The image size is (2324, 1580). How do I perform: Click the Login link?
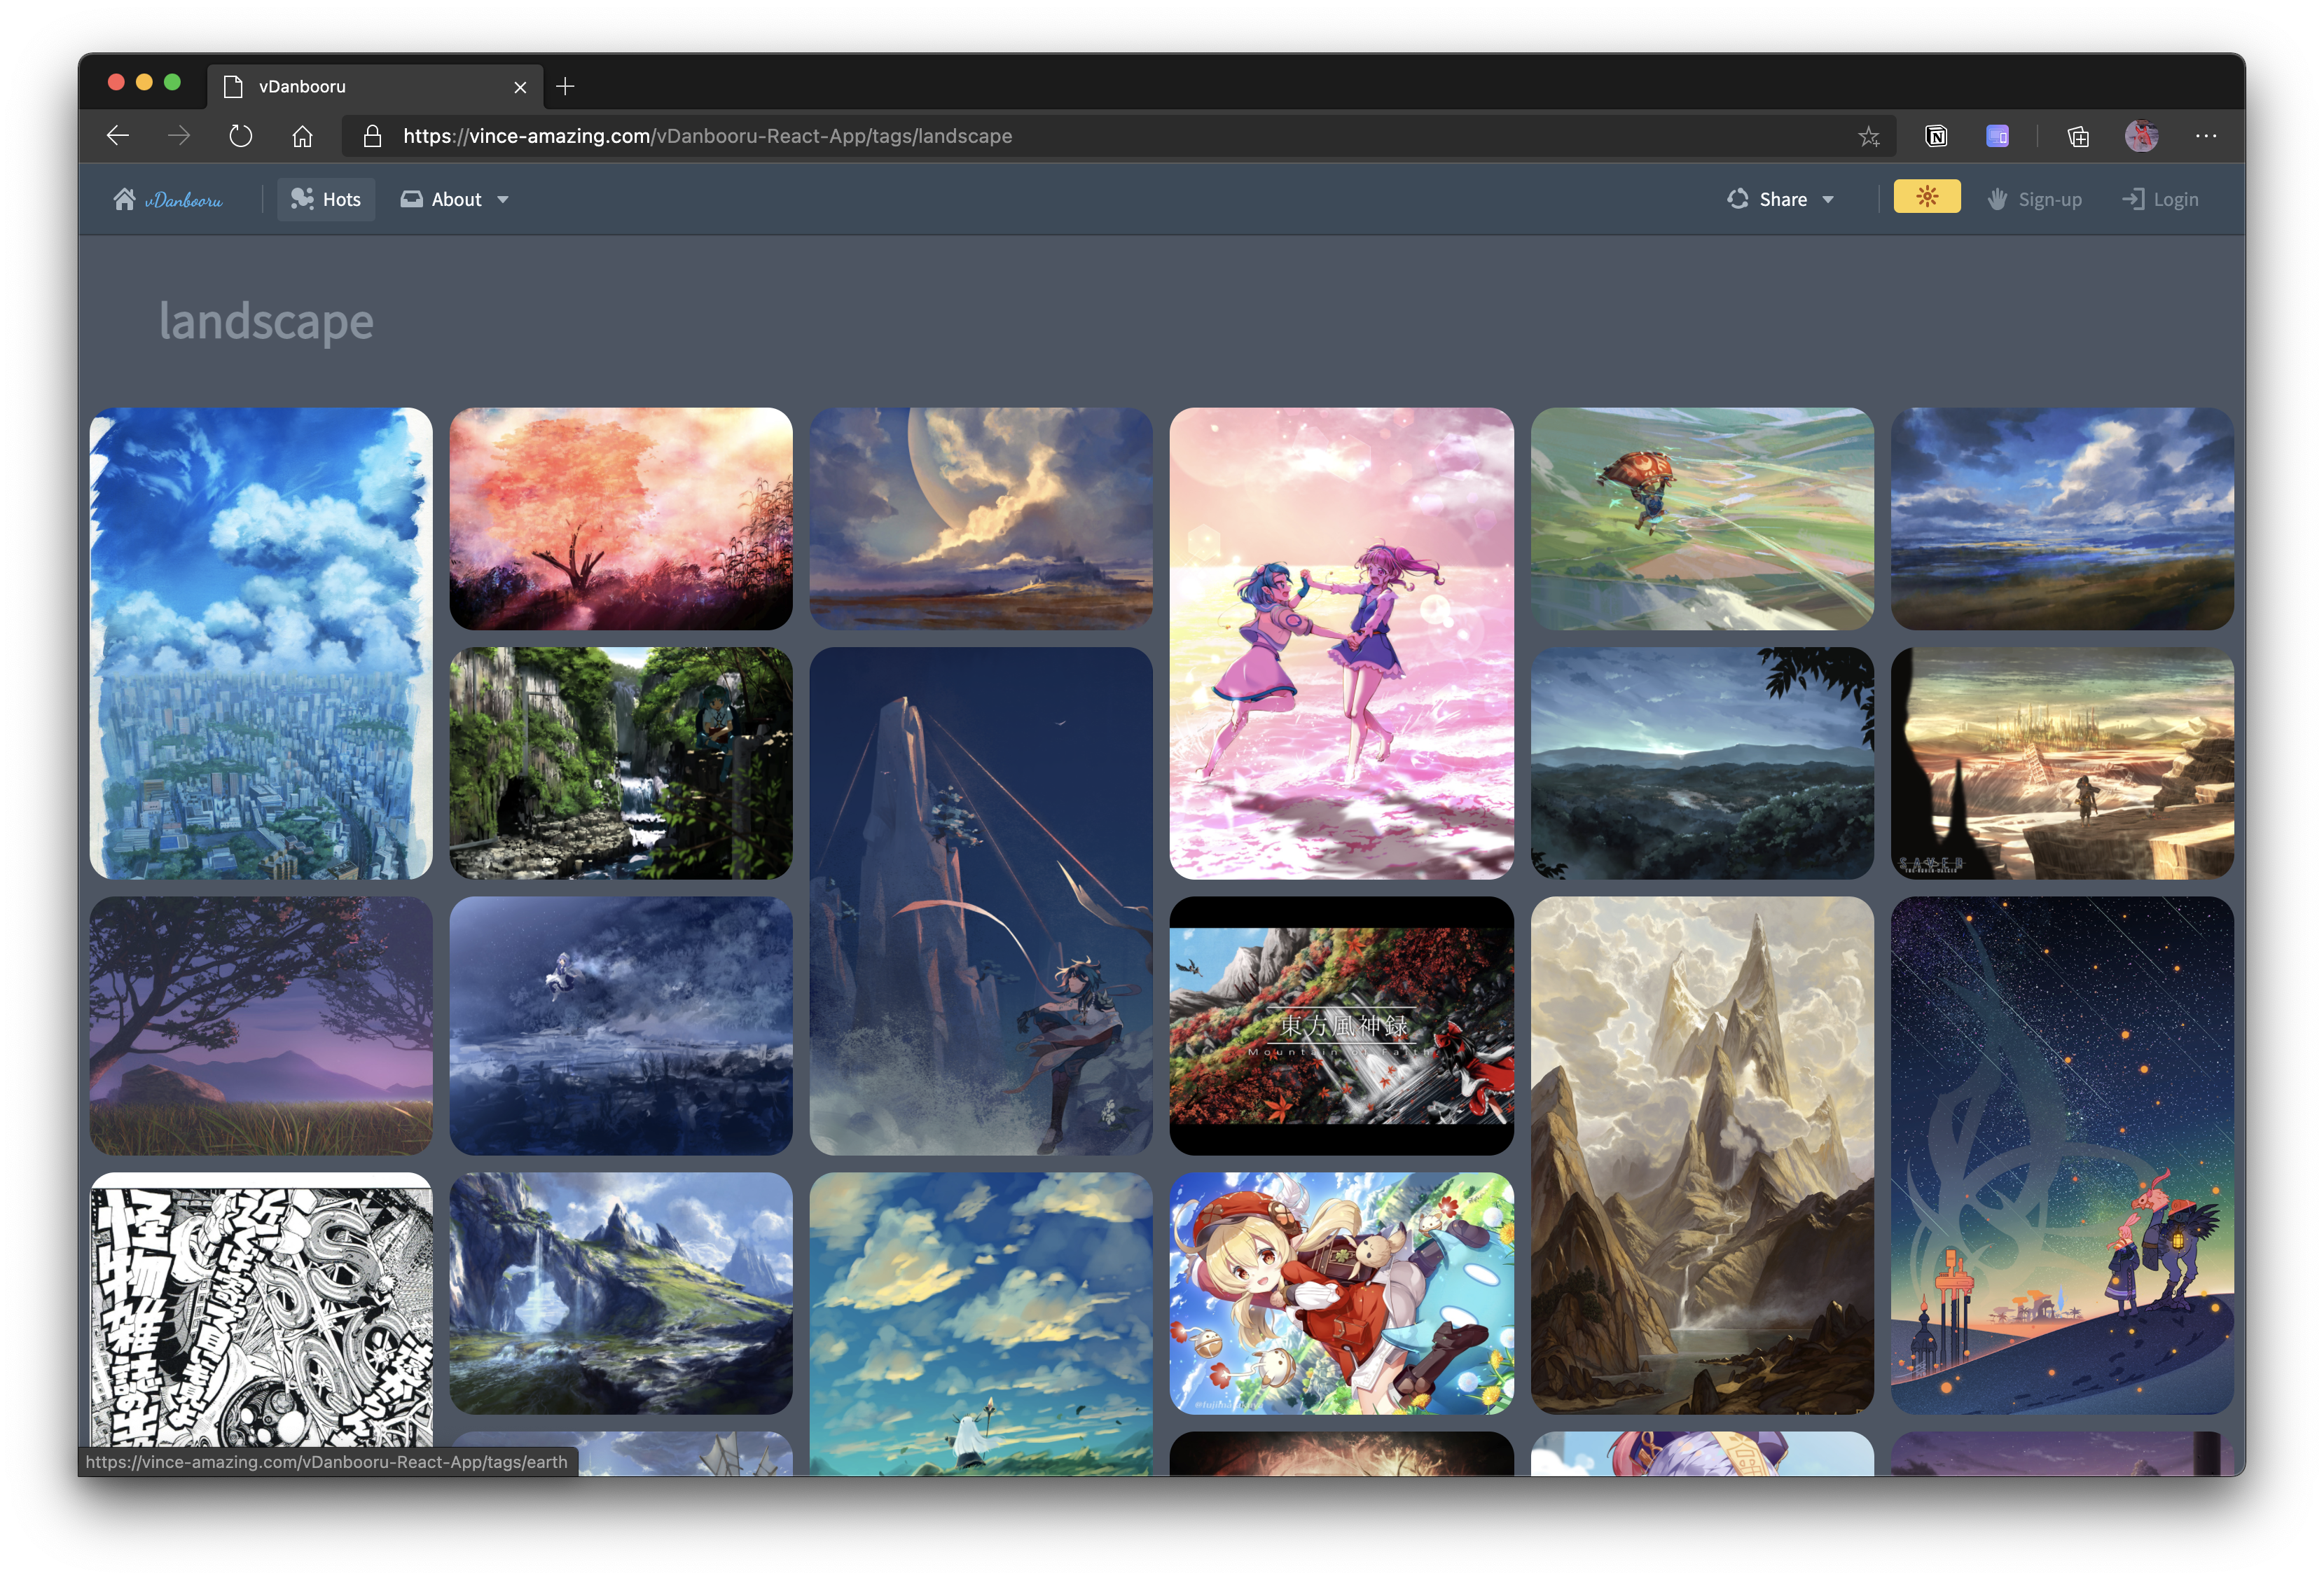[x=2160, y=199]
